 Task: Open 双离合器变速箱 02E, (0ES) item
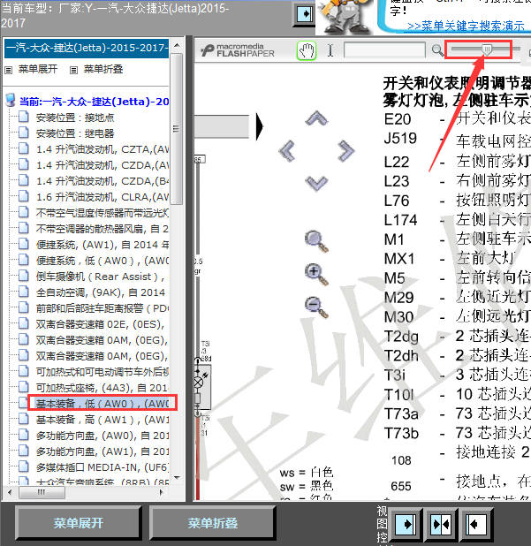point(101,324)
